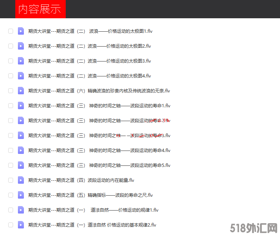Tick the checkbox for 太极图2.flv
The height and width of the screenshot is (237, 280).
pyautogui.click(x=10, y=46)
